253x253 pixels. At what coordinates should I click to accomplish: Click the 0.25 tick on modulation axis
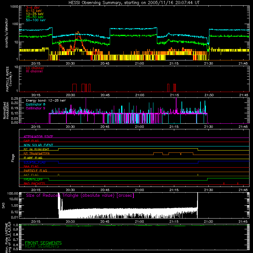pyautogui.click(x=15, y=99)
